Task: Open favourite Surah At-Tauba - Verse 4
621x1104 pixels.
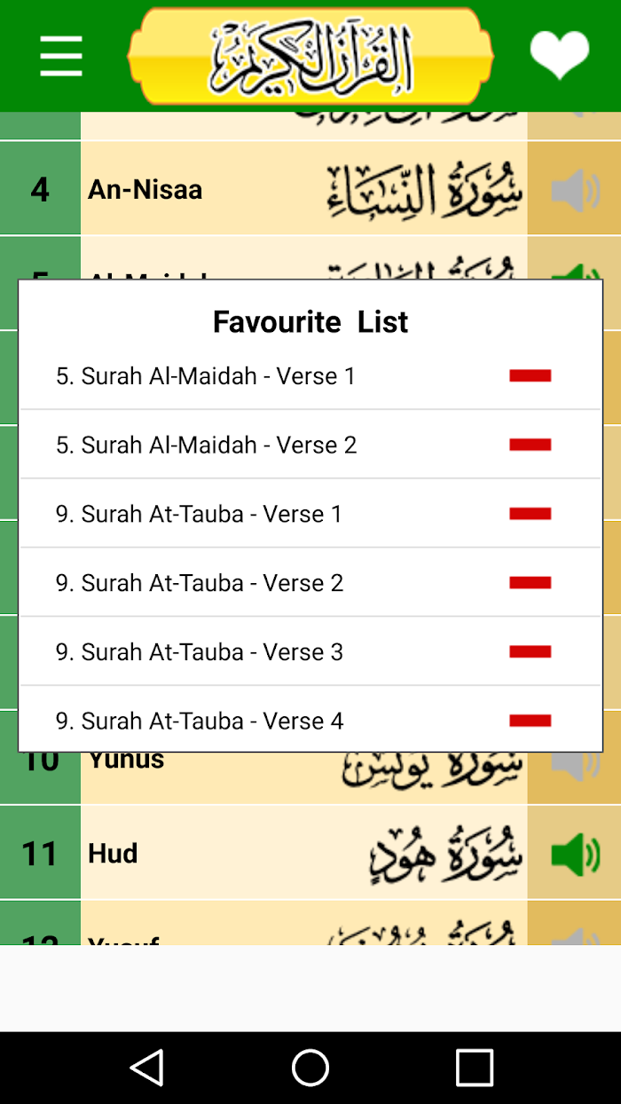Action: coord(200,721)
